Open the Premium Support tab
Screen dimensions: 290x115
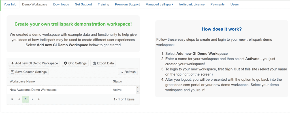[127, 4]
